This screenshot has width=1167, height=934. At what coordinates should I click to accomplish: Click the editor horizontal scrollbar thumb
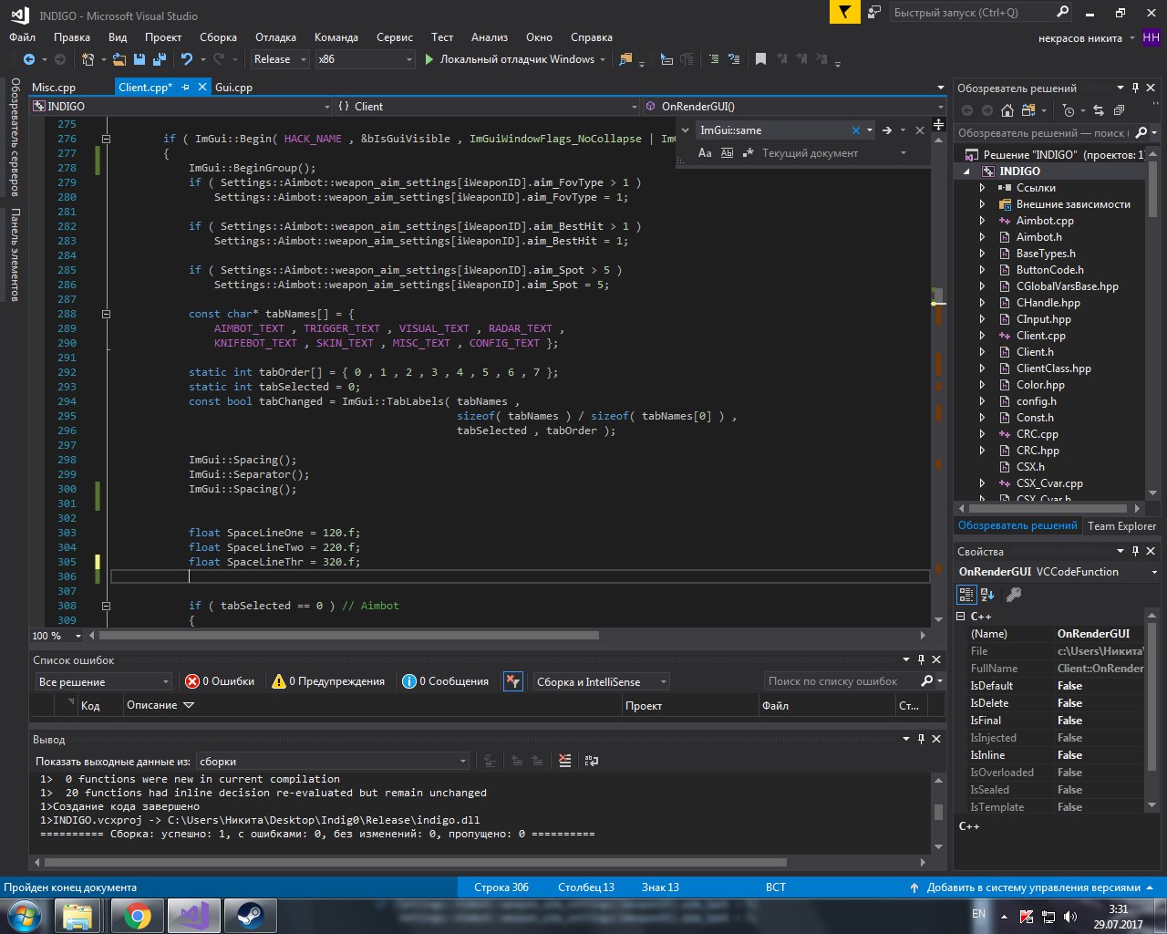348,636
